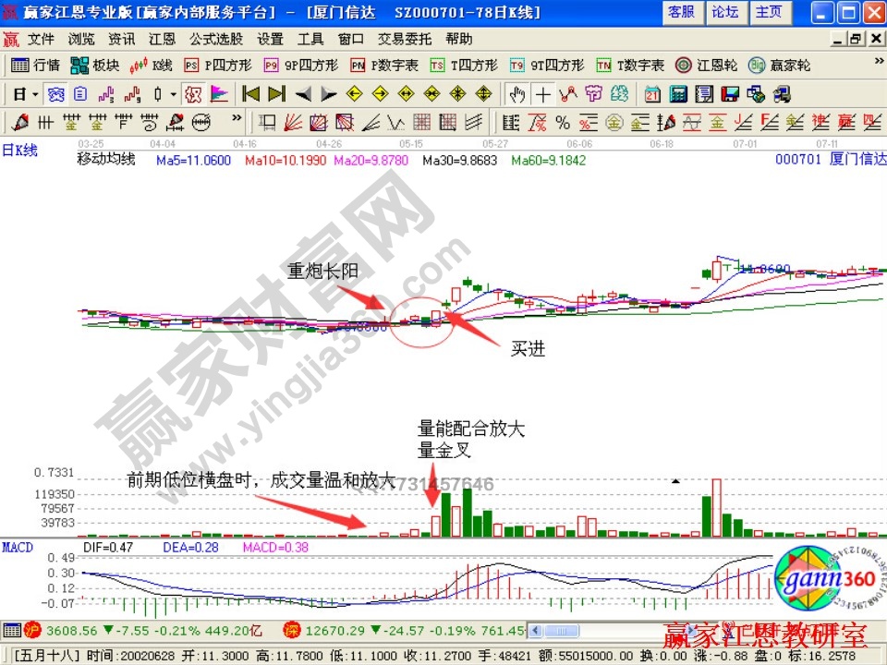The height and width of the screenshot is (665, 887).
Task: Click the 论坛 forum button
Action: (x=726, y=12)
